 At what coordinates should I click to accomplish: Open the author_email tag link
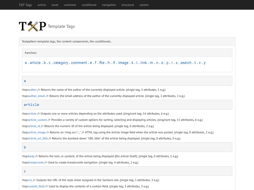tap(37, 96)
